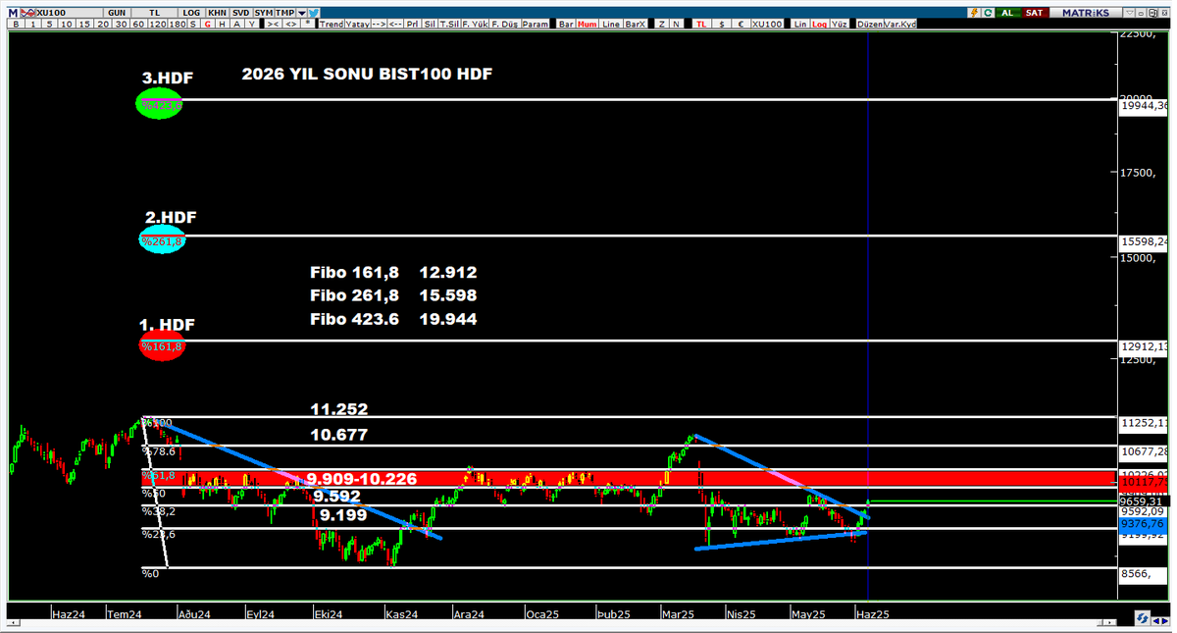Click the asterisk * button
The width and height of the screenshot is (1177, 633).
307,24
